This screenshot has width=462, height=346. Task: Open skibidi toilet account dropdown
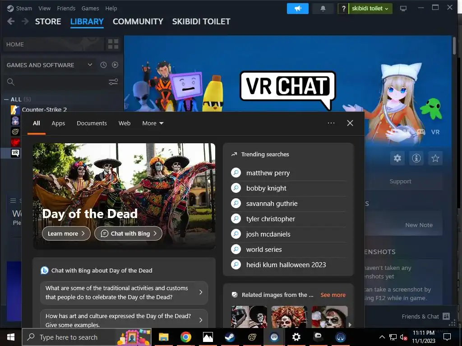click(x=370, y=9)
